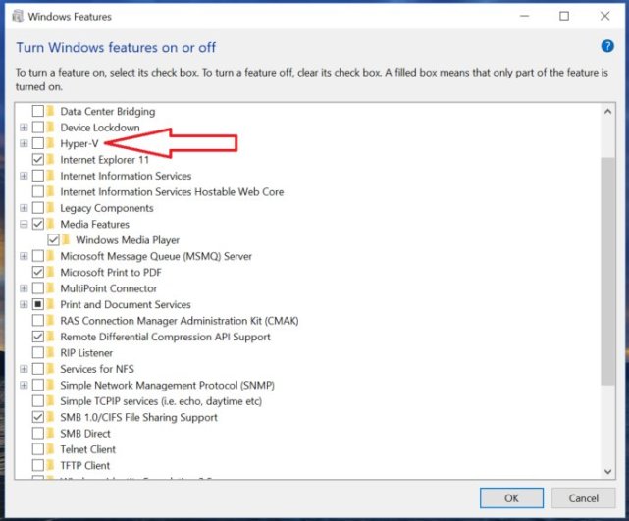This screenshot has width=629, height=521.
Task: Enable Internet Information Services checkbox
Action: point(37,176)
